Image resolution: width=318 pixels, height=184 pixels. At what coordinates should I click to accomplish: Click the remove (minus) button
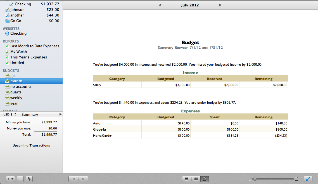(x=20, y=179)
